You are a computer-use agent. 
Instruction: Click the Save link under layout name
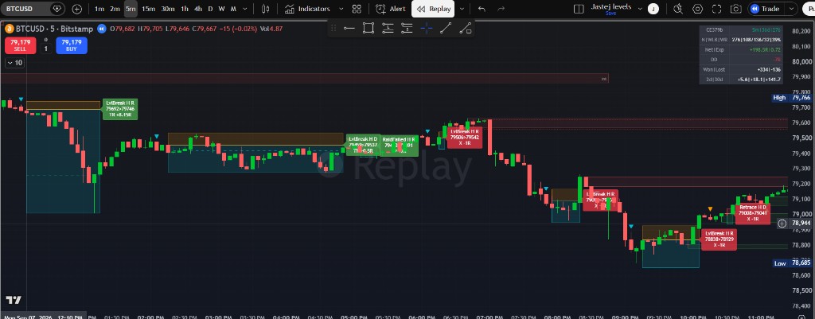point(611,14)
